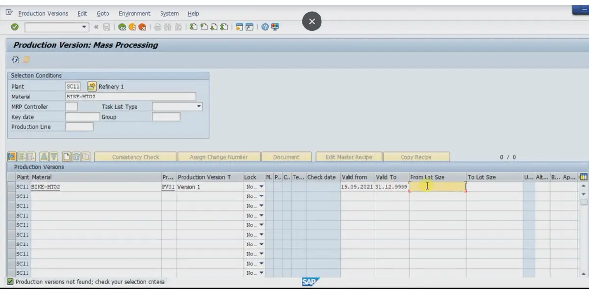Click the Copy row icon in the grid toolbar
This screenshot has height=294, width=589.
pyautogui.click(x=86, y=157)
